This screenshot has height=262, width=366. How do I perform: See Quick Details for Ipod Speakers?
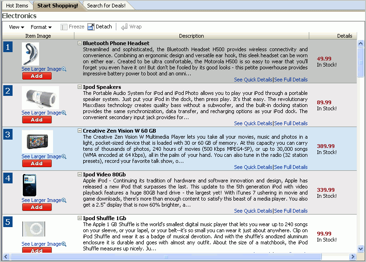[x=253, y=123]
